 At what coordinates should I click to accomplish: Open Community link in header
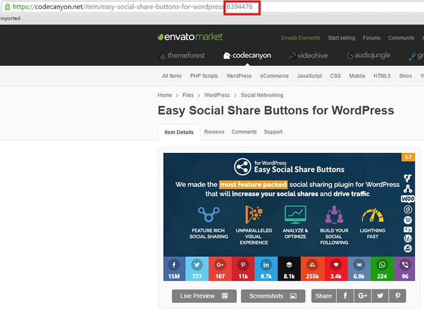coord(401,38)
